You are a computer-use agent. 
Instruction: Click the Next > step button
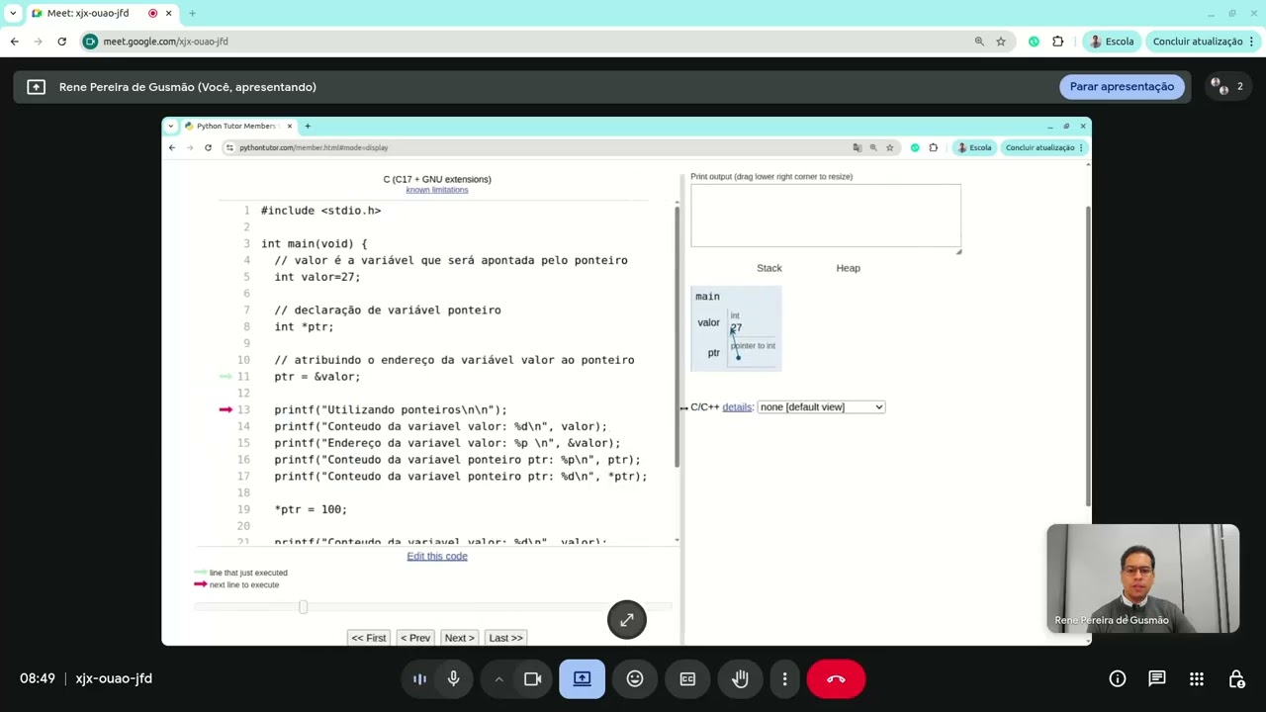[x=460, y=638]
